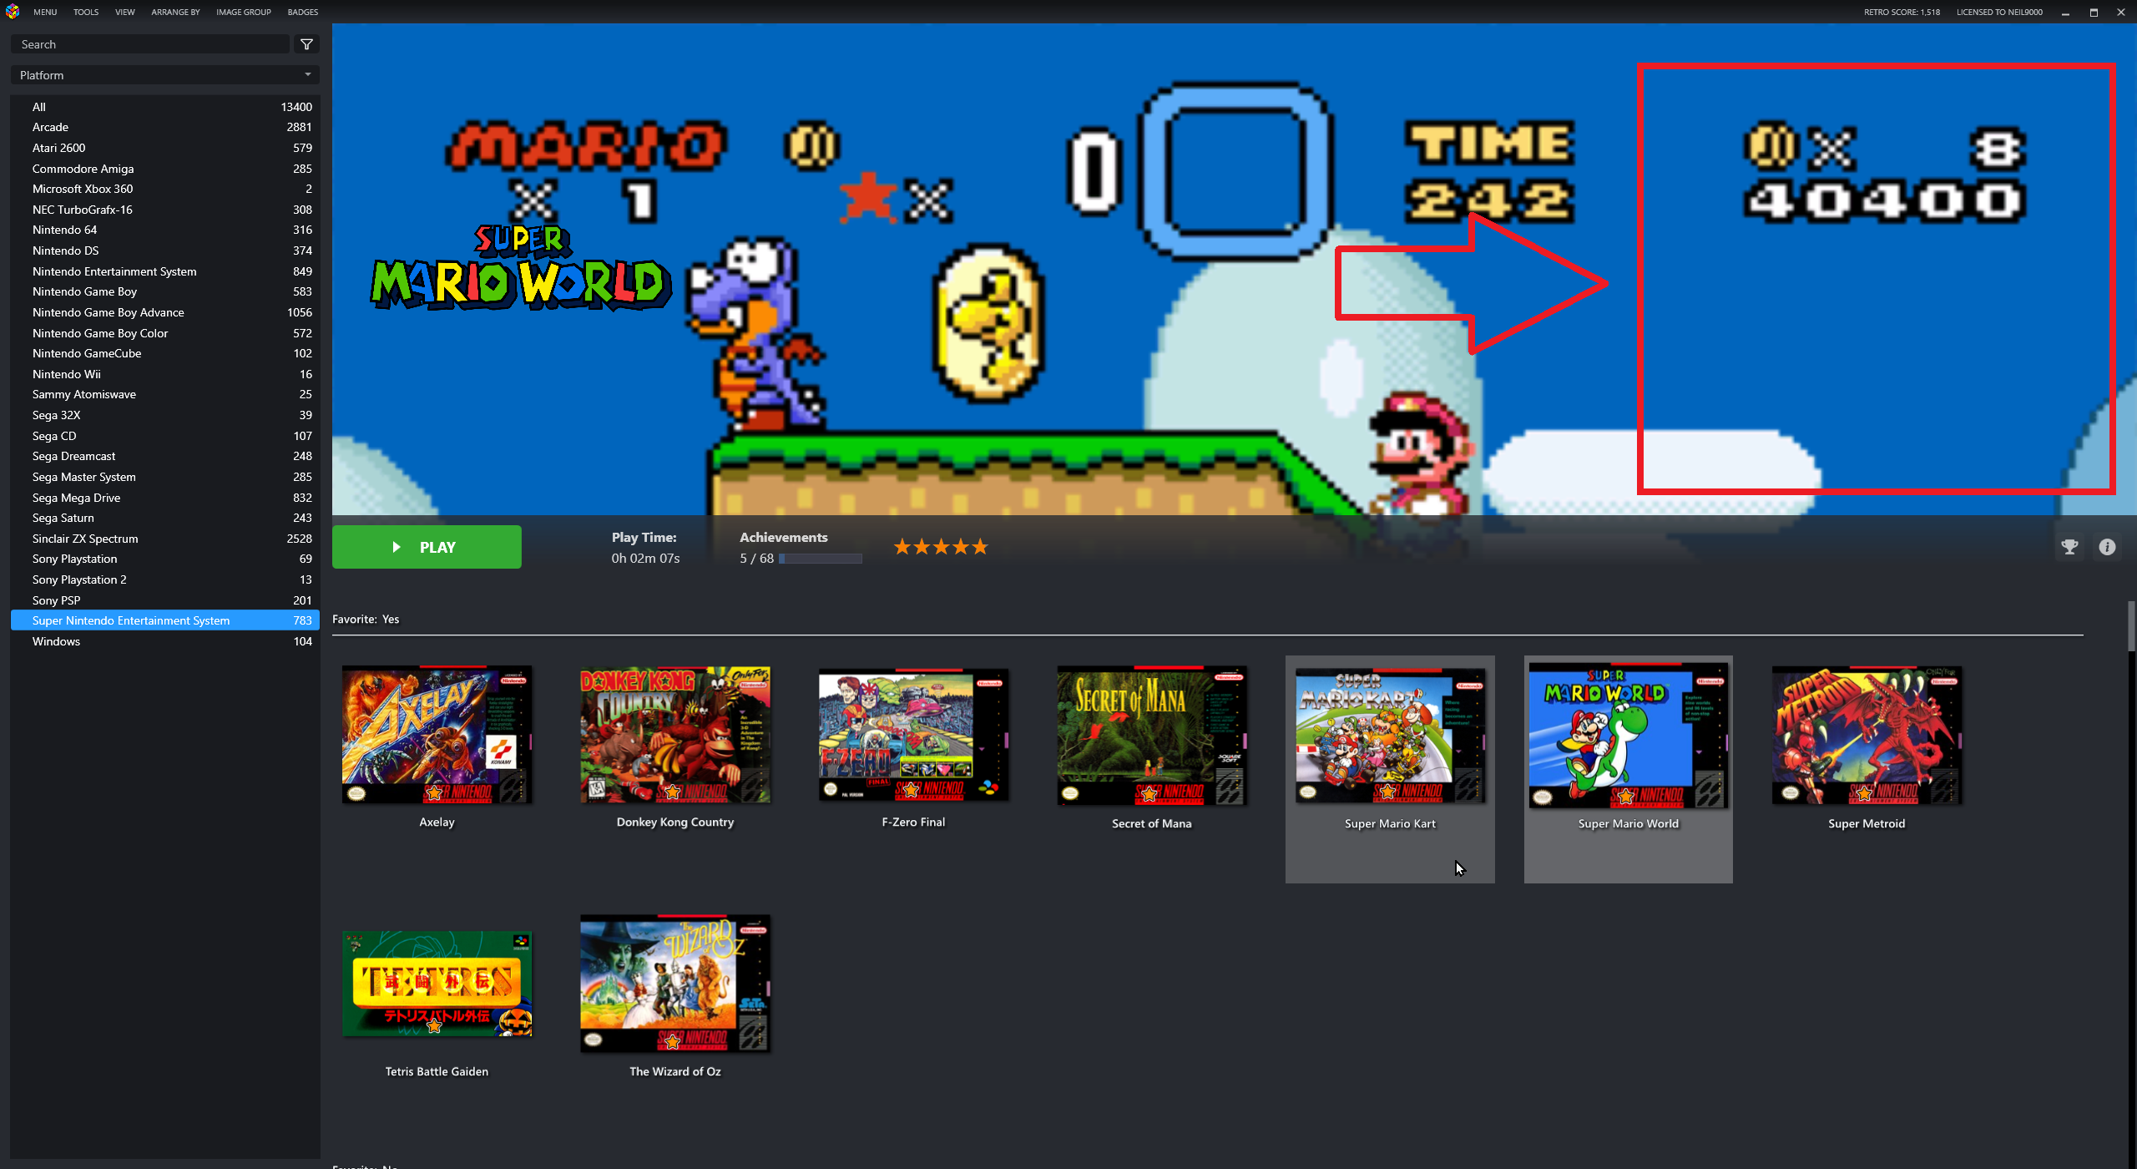
Task: Click the Favorite: Yes group header
Action: click(366, 619)
